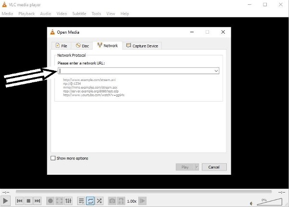Switch to the Capture Device tab
This screenshot has height=207, width=289.
tap(142, 46)
